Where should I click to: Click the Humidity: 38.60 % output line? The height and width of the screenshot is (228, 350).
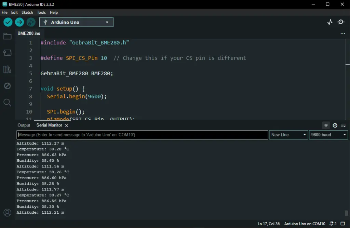(38, 161)
